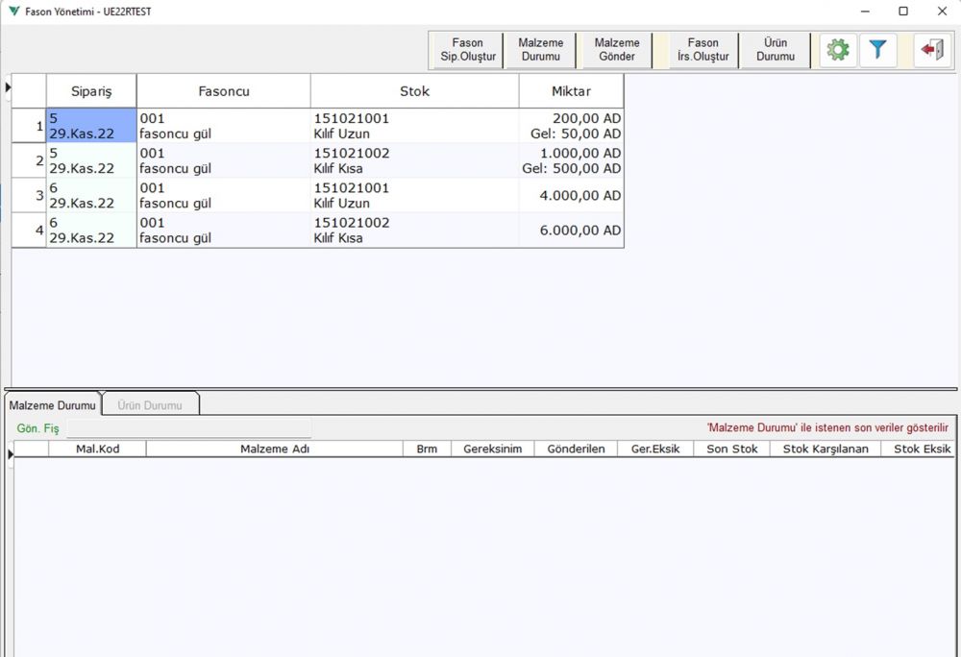Click the Fason Sip.Oluştur toolbar button
Image resolution: width=961 pixels, height=657 pixels.
point(466,50)
